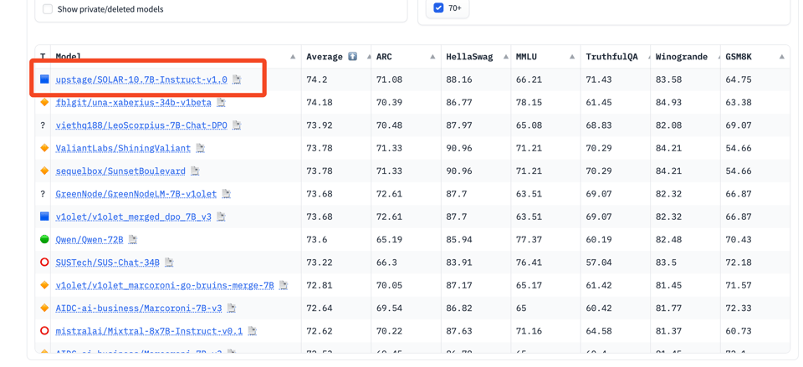The image size is (803, 367).
Task: Open the document icon beside fblgit/una-xaberius-34b-v1beta
Action: 221,103
